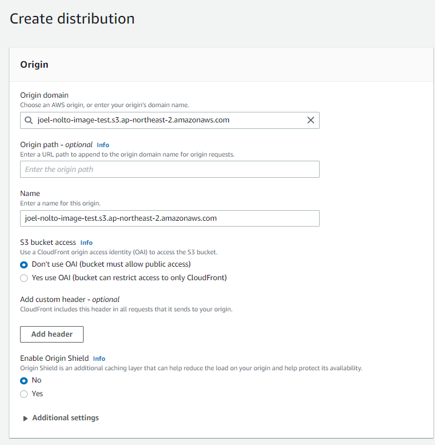The height and width of the screenshot is (445, 435).
Task: Focus the empty Origin path input field
Action: [x=170, y=170]
